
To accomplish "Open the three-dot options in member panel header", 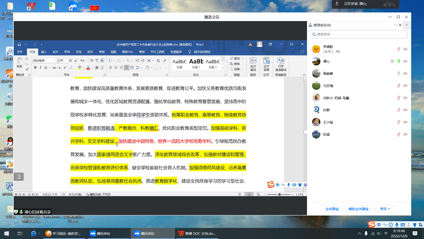I will 396,25.
